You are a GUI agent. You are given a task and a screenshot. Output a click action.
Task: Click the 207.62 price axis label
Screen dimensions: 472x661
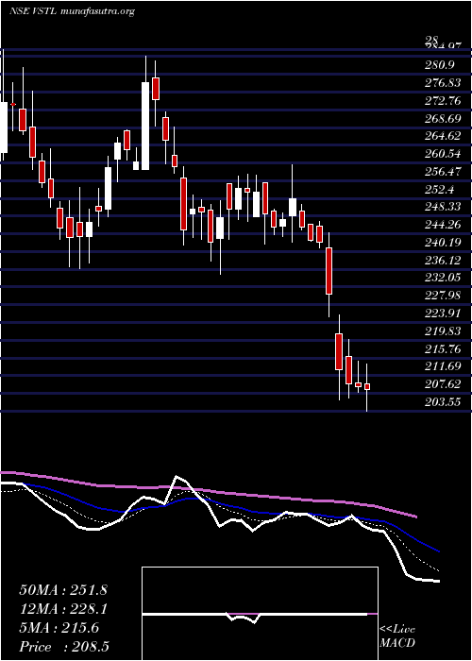tap(443, 384)
